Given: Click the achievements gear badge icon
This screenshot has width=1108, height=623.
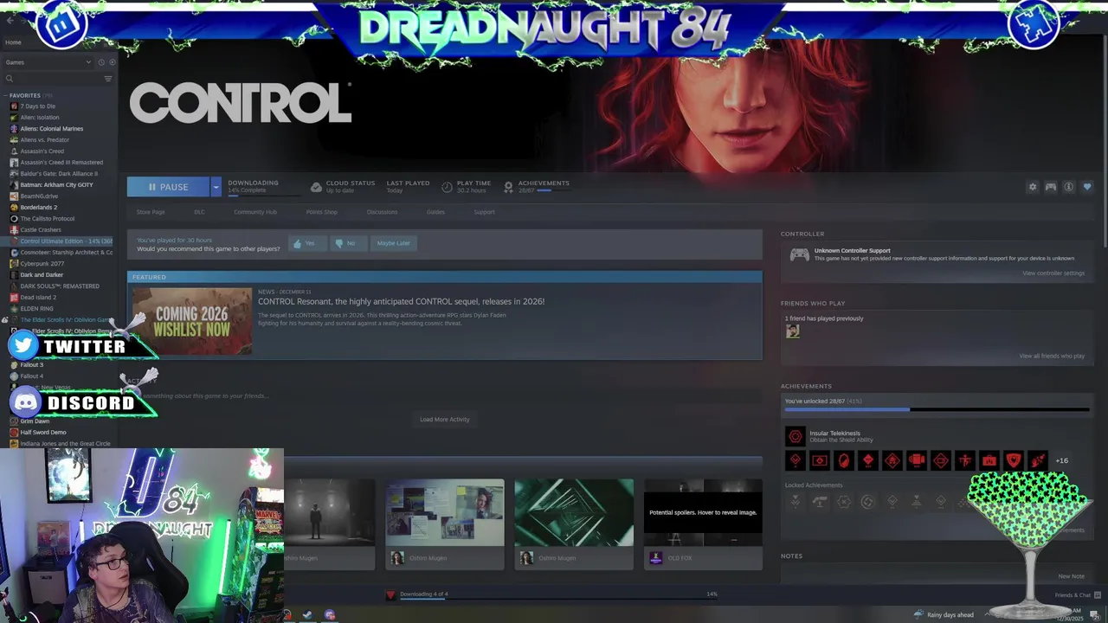Looking at the screenshot, I should coord(508,187).
